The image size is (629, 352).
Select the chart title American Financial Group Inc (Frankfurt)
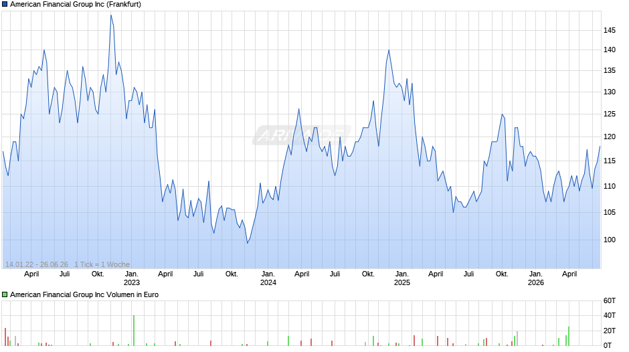click(76, 5)
